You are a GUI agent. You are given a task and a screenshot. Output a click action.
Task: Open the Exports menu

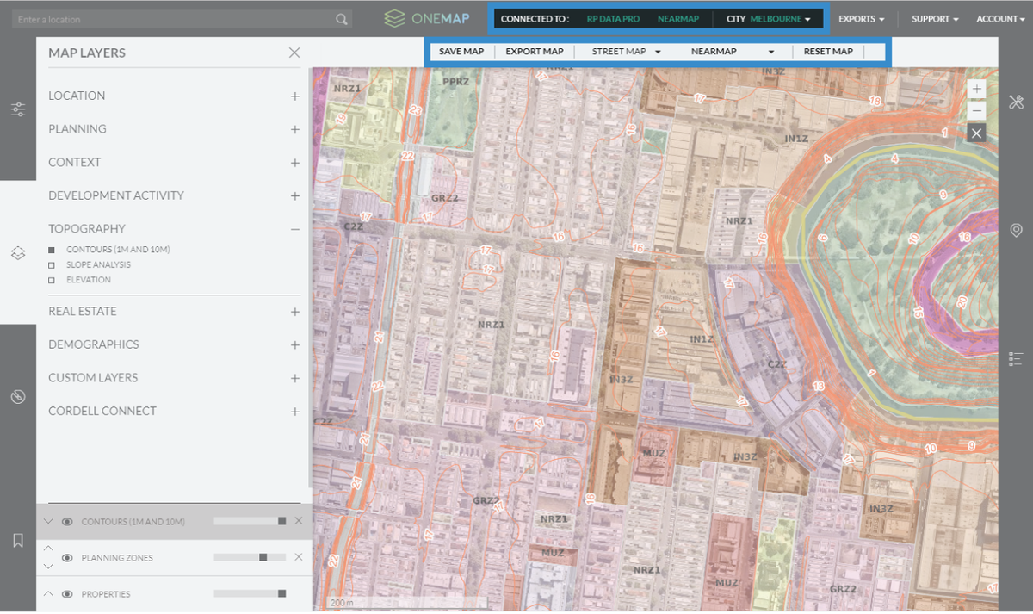tap(862, 17)
